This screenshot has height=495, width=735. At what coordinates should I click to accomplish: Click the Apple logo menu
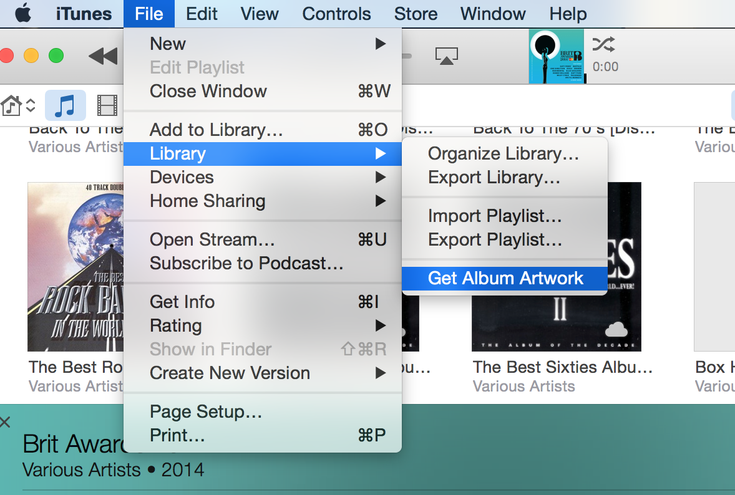[23, 14]
